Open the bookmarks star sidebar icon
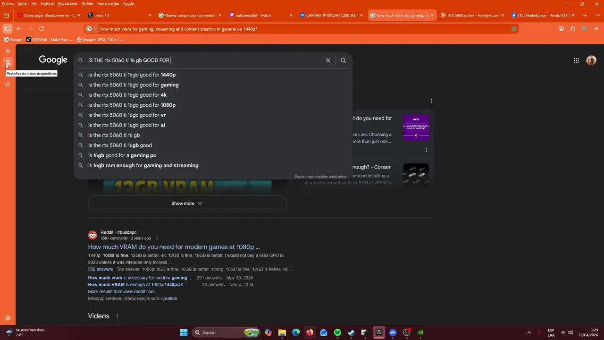This screenshot has height=340, width=604. (x=8, y=84)
